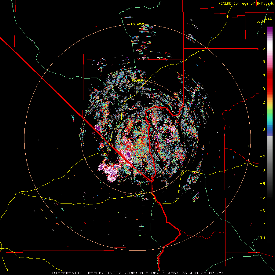Pick the "-1" scale label
This screenshot has width=275, height=275.
(x=262, y=143)
